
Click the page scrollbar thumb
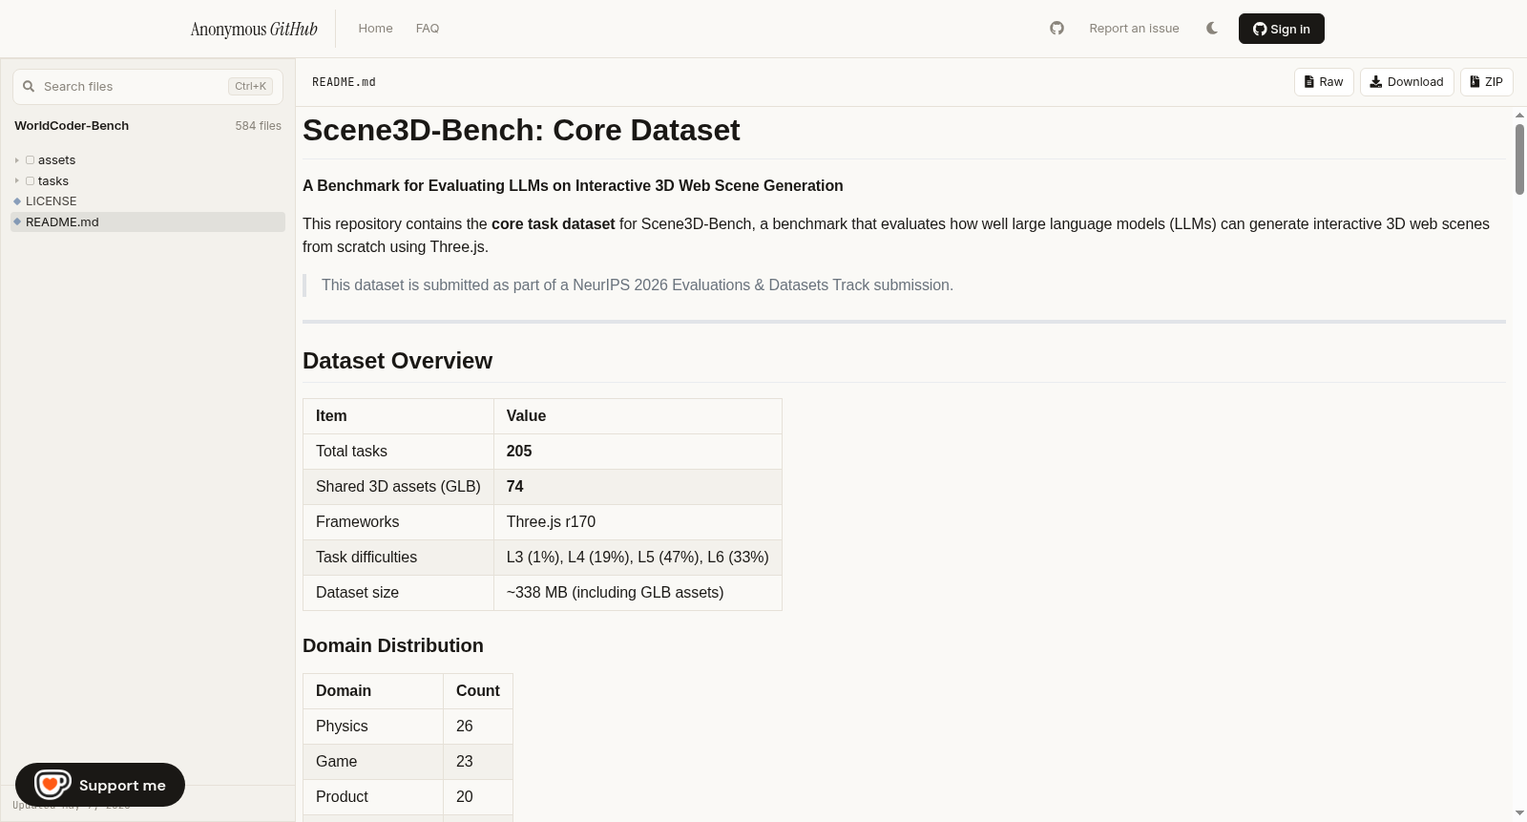click(1519, 159)
